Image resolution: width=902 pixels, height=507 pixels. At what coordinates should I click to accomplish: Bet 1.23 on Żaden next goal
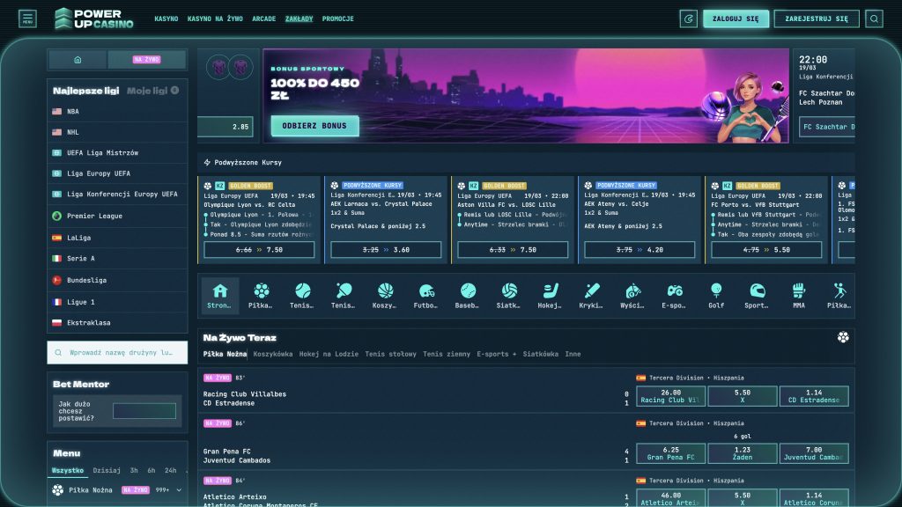coord(742,453)
